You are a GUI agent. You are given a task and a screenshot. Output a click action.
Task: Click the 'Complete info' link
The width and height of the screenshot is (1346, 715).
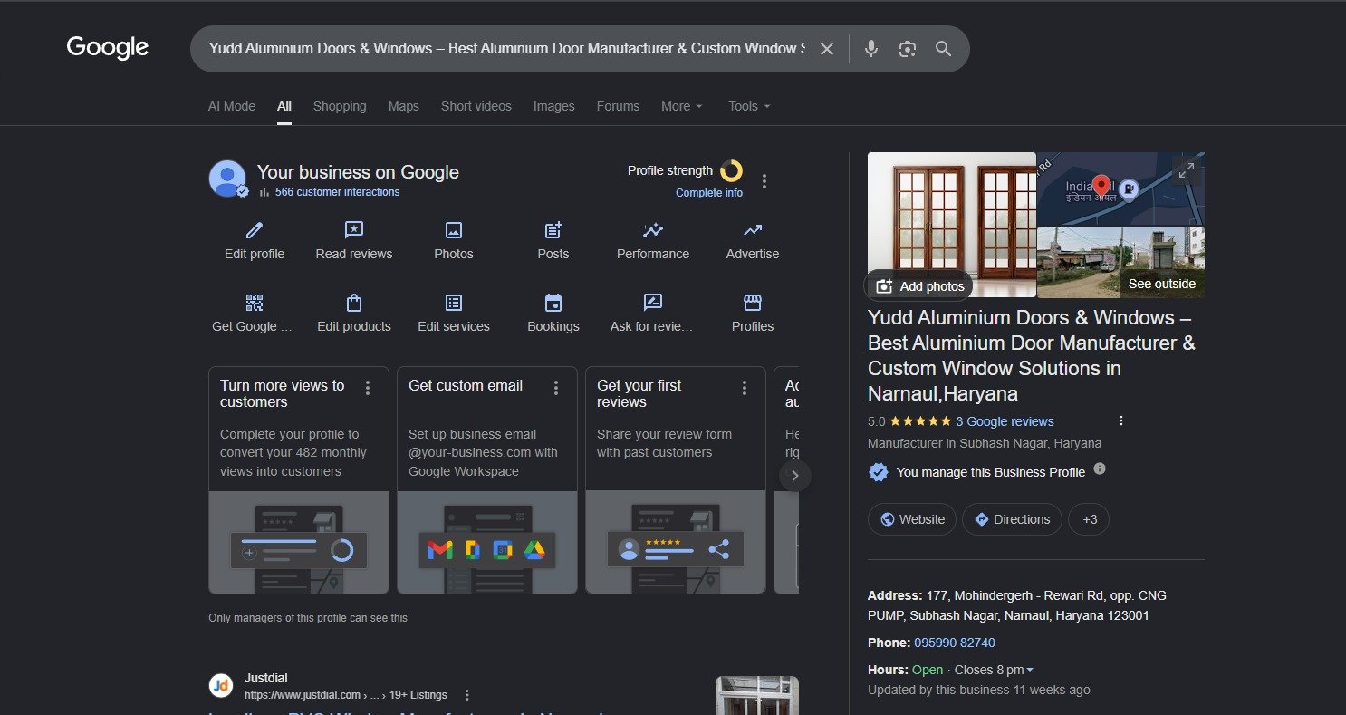click(709, 193)
